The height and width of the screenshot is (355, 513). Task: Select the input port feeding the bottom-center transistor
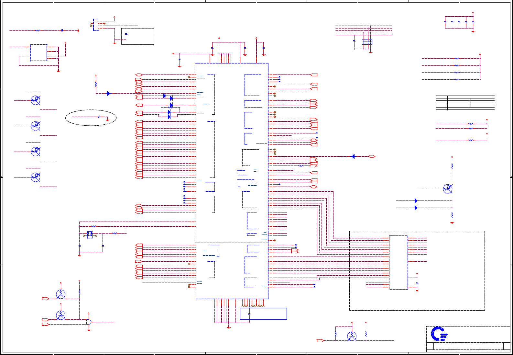coord(320,341)
